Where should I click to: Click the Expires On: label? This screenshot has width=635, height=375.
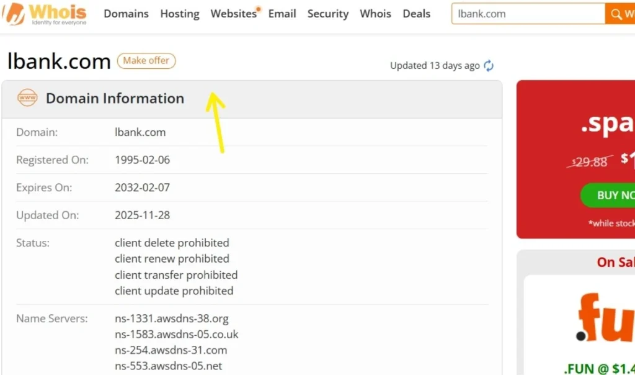44,187
